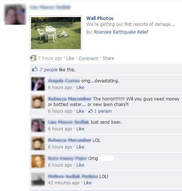The height and width of the screenshot is (191, 182).
Task: Like the first 'LOL' comment
Action: (x=80, y=147)
